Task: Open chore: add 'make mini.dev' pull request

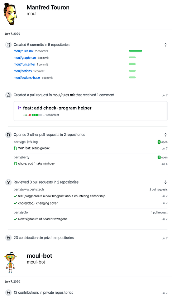Action: point(37,163)
